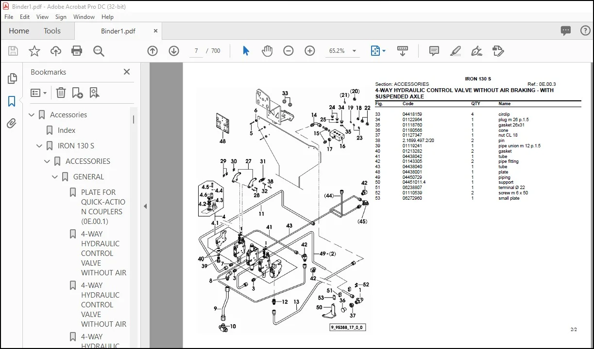
Task: Click the scrolling mode keyboard icon
Action: [x=402, y=50]
